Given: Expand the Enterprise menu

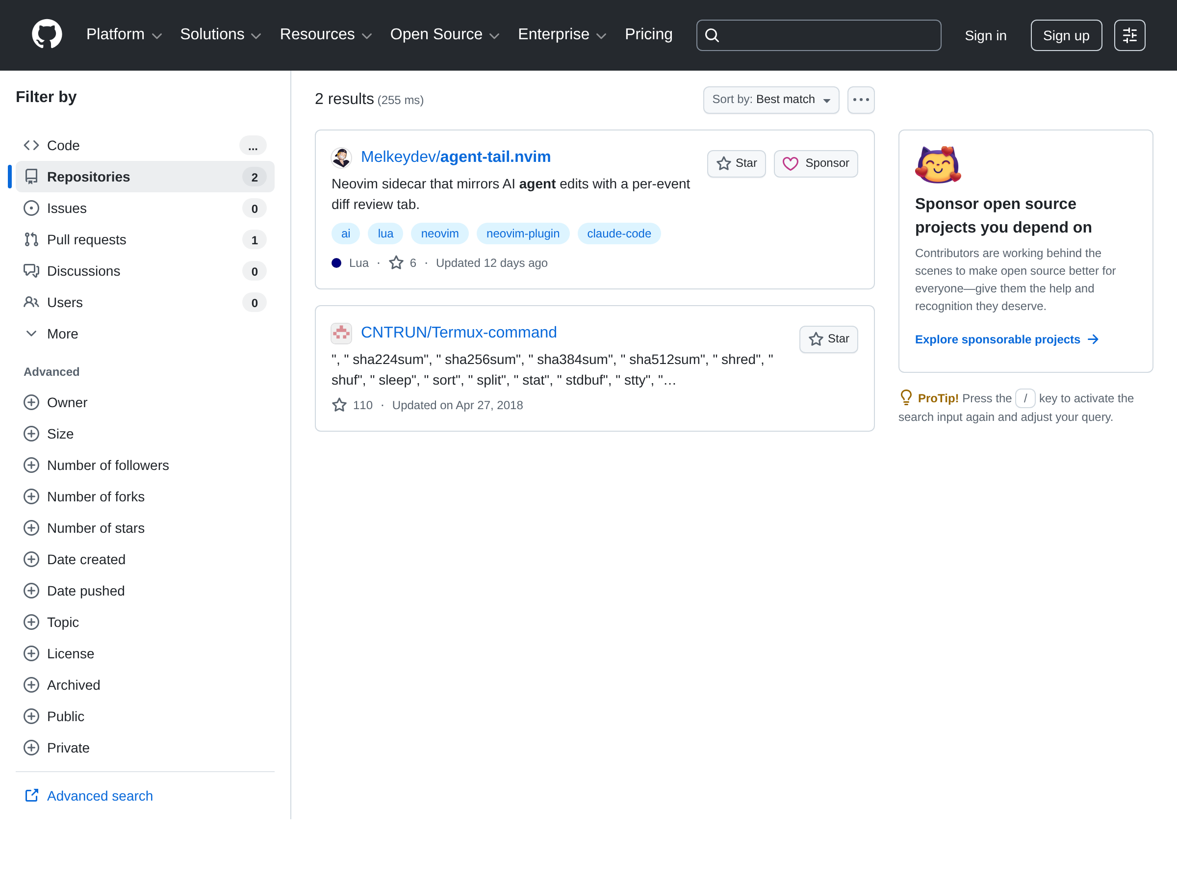Looking at the screenshot, I should [x=562, y=35].
